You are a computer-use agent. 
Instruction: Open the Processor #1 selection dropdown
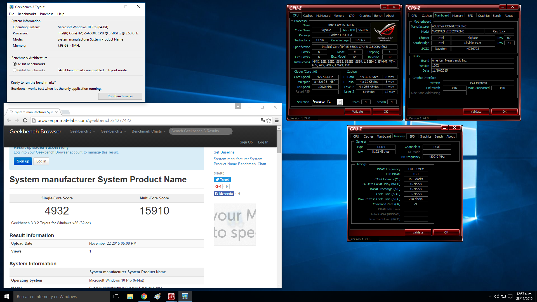point(339,102)
